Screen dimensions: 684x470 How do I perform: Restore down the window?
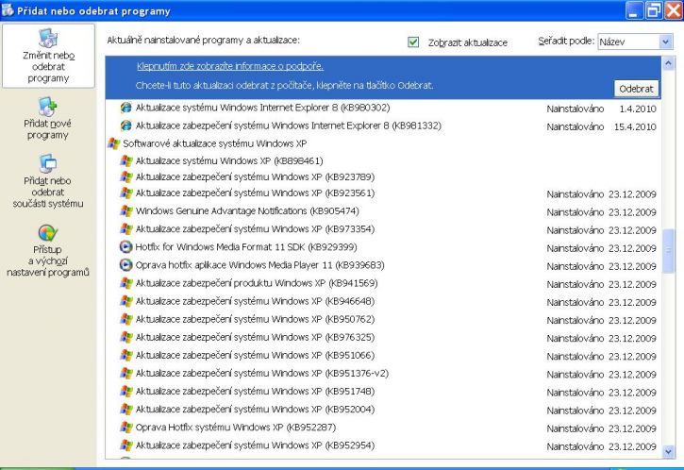(x=654, y=10)
